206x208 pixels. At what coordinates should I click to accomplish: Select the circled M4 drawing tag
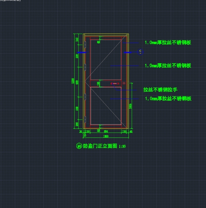(79, 146)
